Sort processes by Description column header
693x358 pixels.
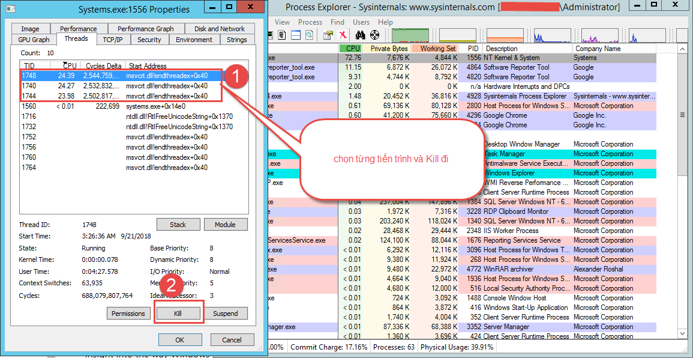pyautogui.click(x=528, y=48)
